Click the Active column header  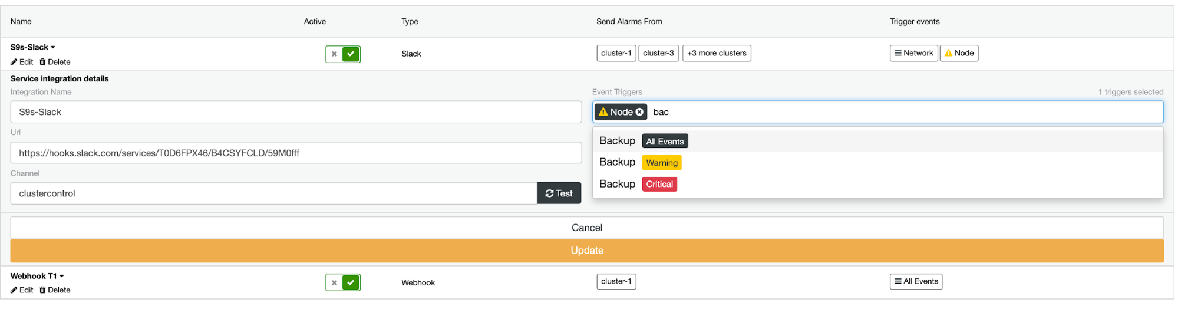pos(315,21)
